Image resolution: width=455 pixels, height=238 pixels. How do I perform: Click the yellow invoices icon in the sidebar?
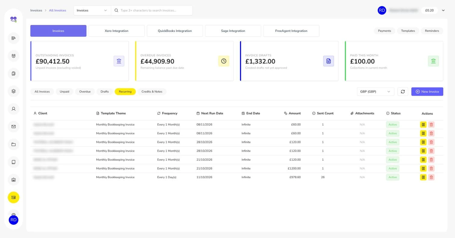[14, 197]
